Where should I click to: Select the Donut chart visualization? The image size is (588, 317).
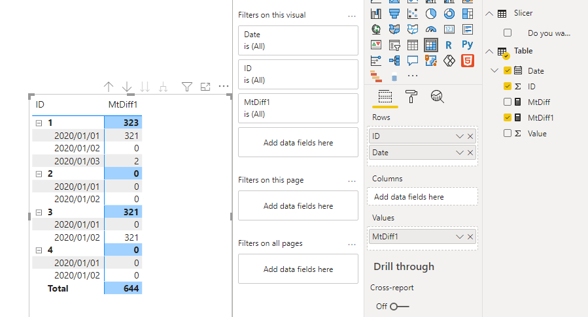click(449, 14)
